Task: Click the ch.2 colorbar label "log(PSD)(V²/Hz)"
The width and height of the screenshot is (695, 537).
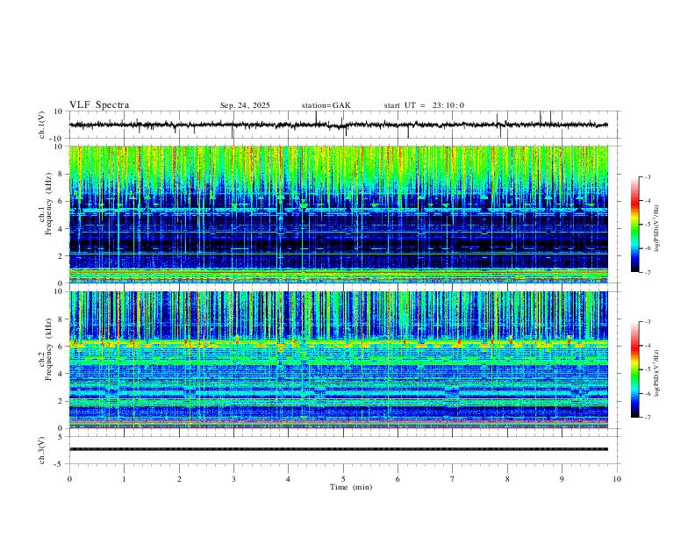Action: click(657, 373)
